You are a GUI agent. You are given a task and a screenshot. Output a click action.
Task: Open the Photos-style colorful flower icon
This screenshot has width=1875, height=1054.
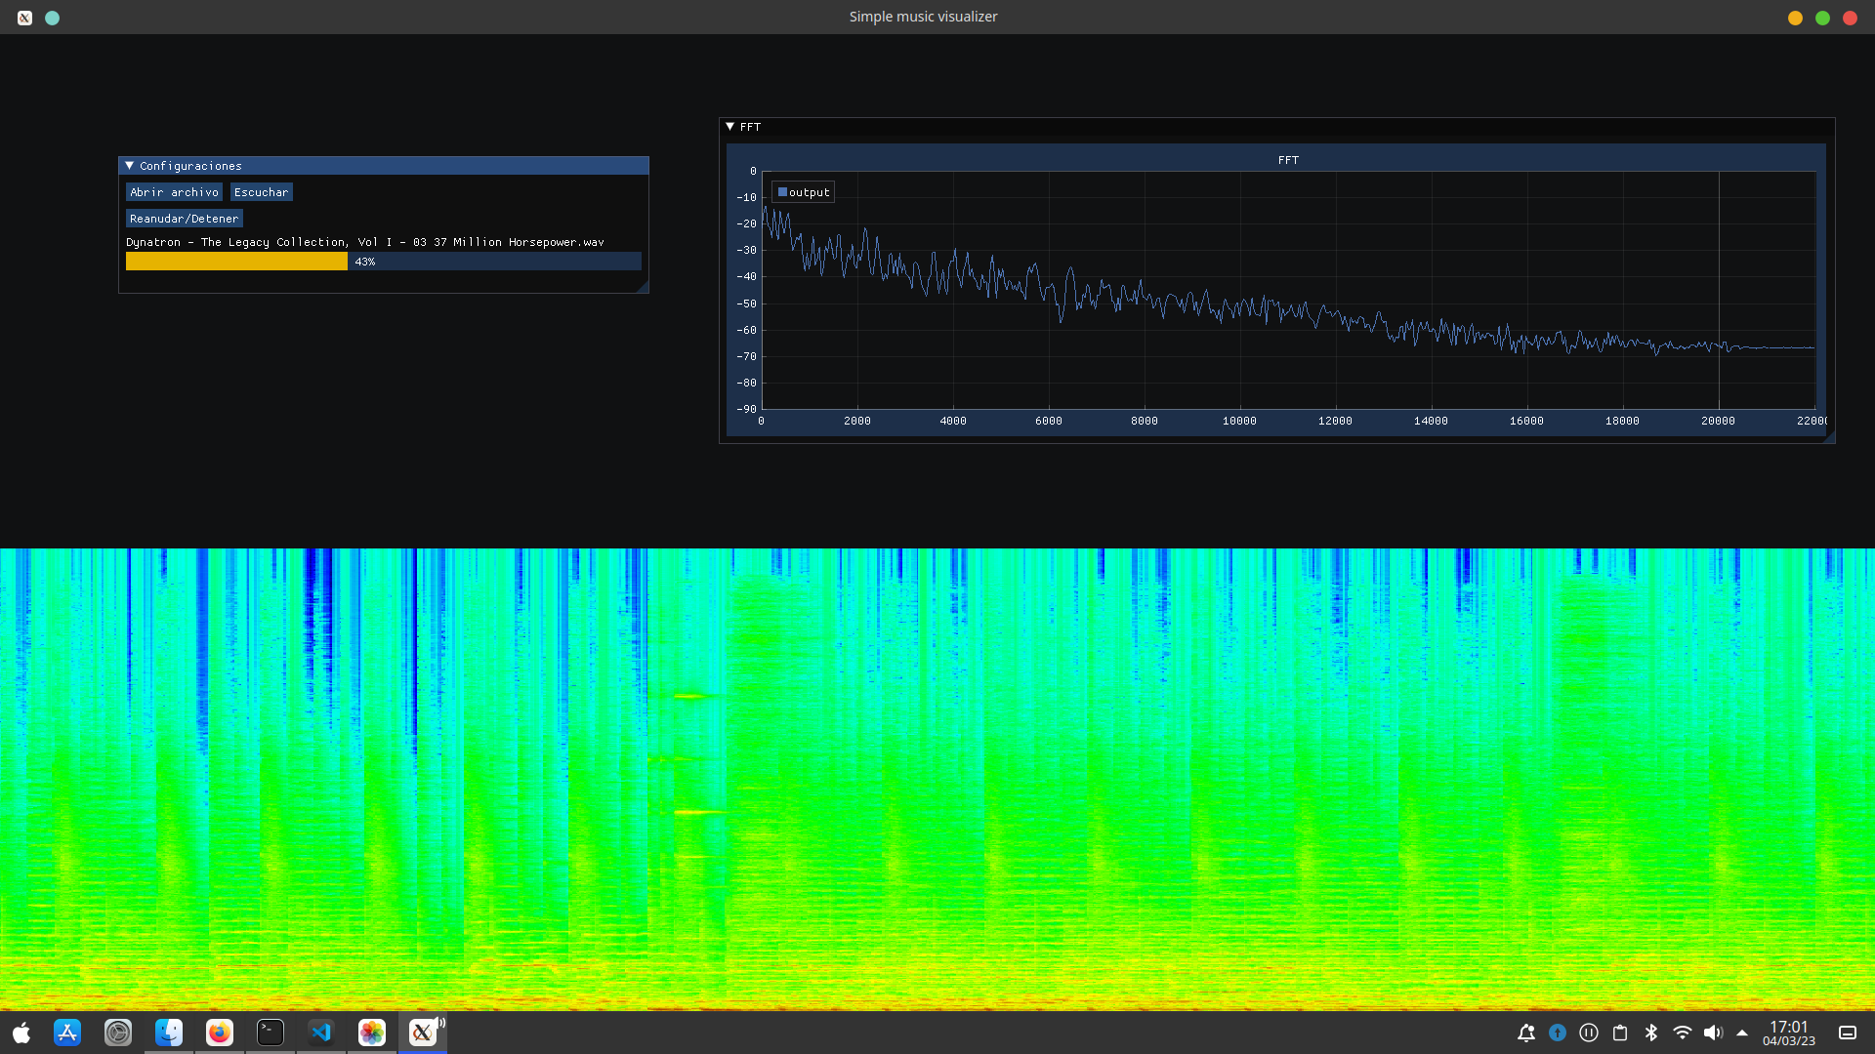(x=372, y=1033)
